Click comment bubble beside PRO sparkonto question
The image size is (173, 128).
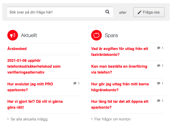coord(75,83)
